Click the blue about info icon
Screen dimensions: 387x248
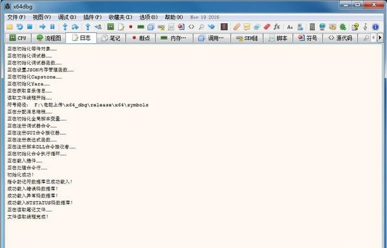[375, 26]
